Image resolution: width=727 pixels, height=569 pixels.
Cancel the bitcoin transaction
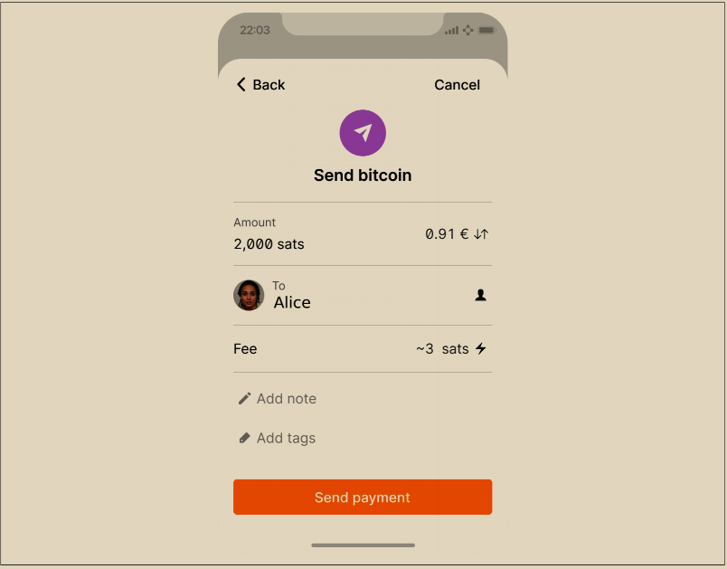tap(457, 85)
